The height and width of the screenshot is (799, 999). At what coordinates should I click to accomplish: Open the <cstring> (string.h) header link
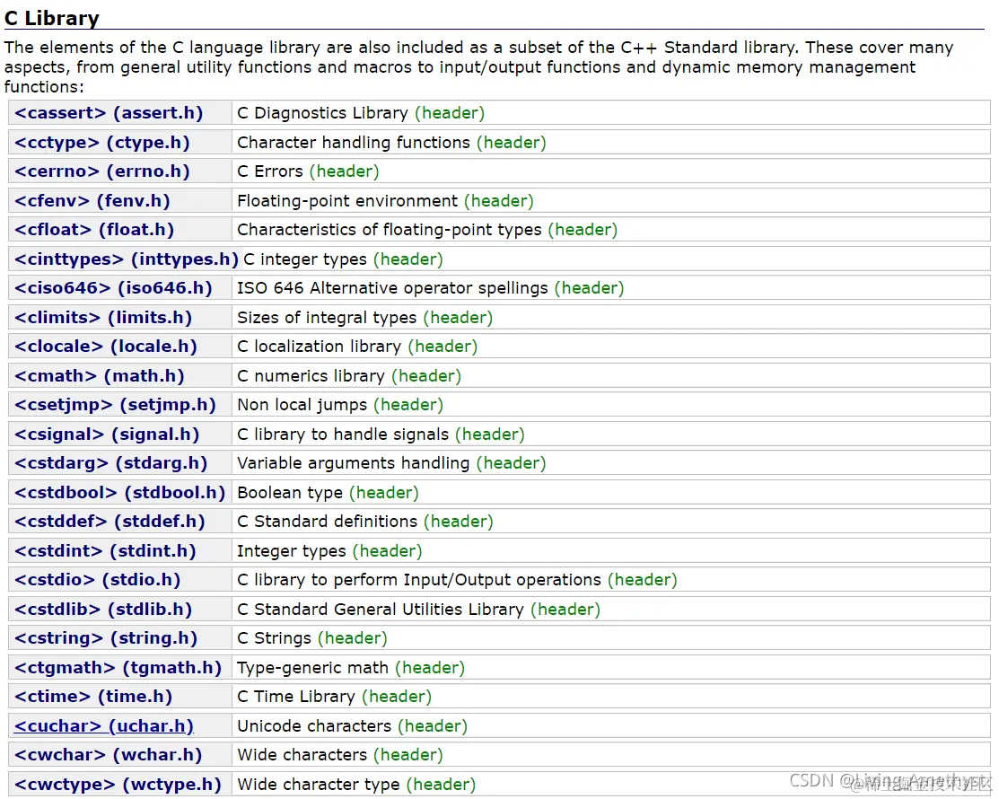(x=106, y=637)
